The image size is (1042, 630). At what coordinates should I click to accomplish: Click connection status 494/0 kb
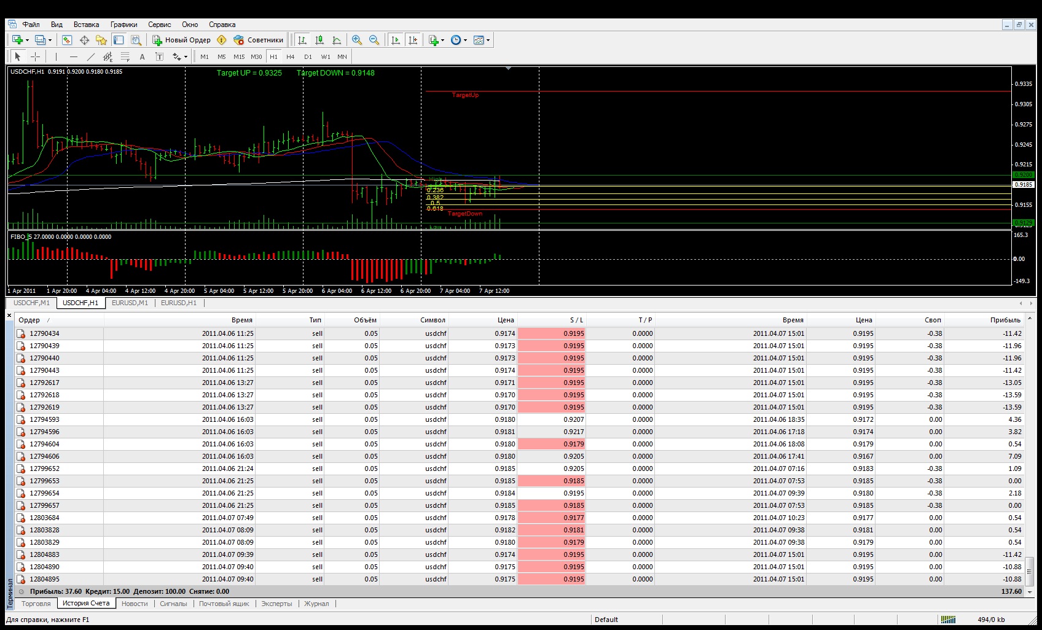pyautogui.click(x=991, y=620)
